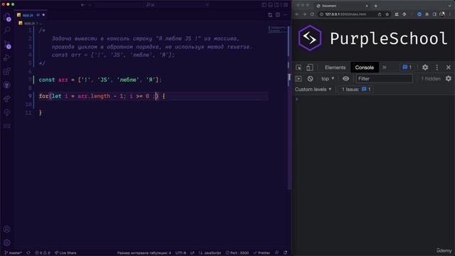The height and width of the screenshot is (256, 455).
Task: Click the for loop code on line 9
Action: pos(102,96)
